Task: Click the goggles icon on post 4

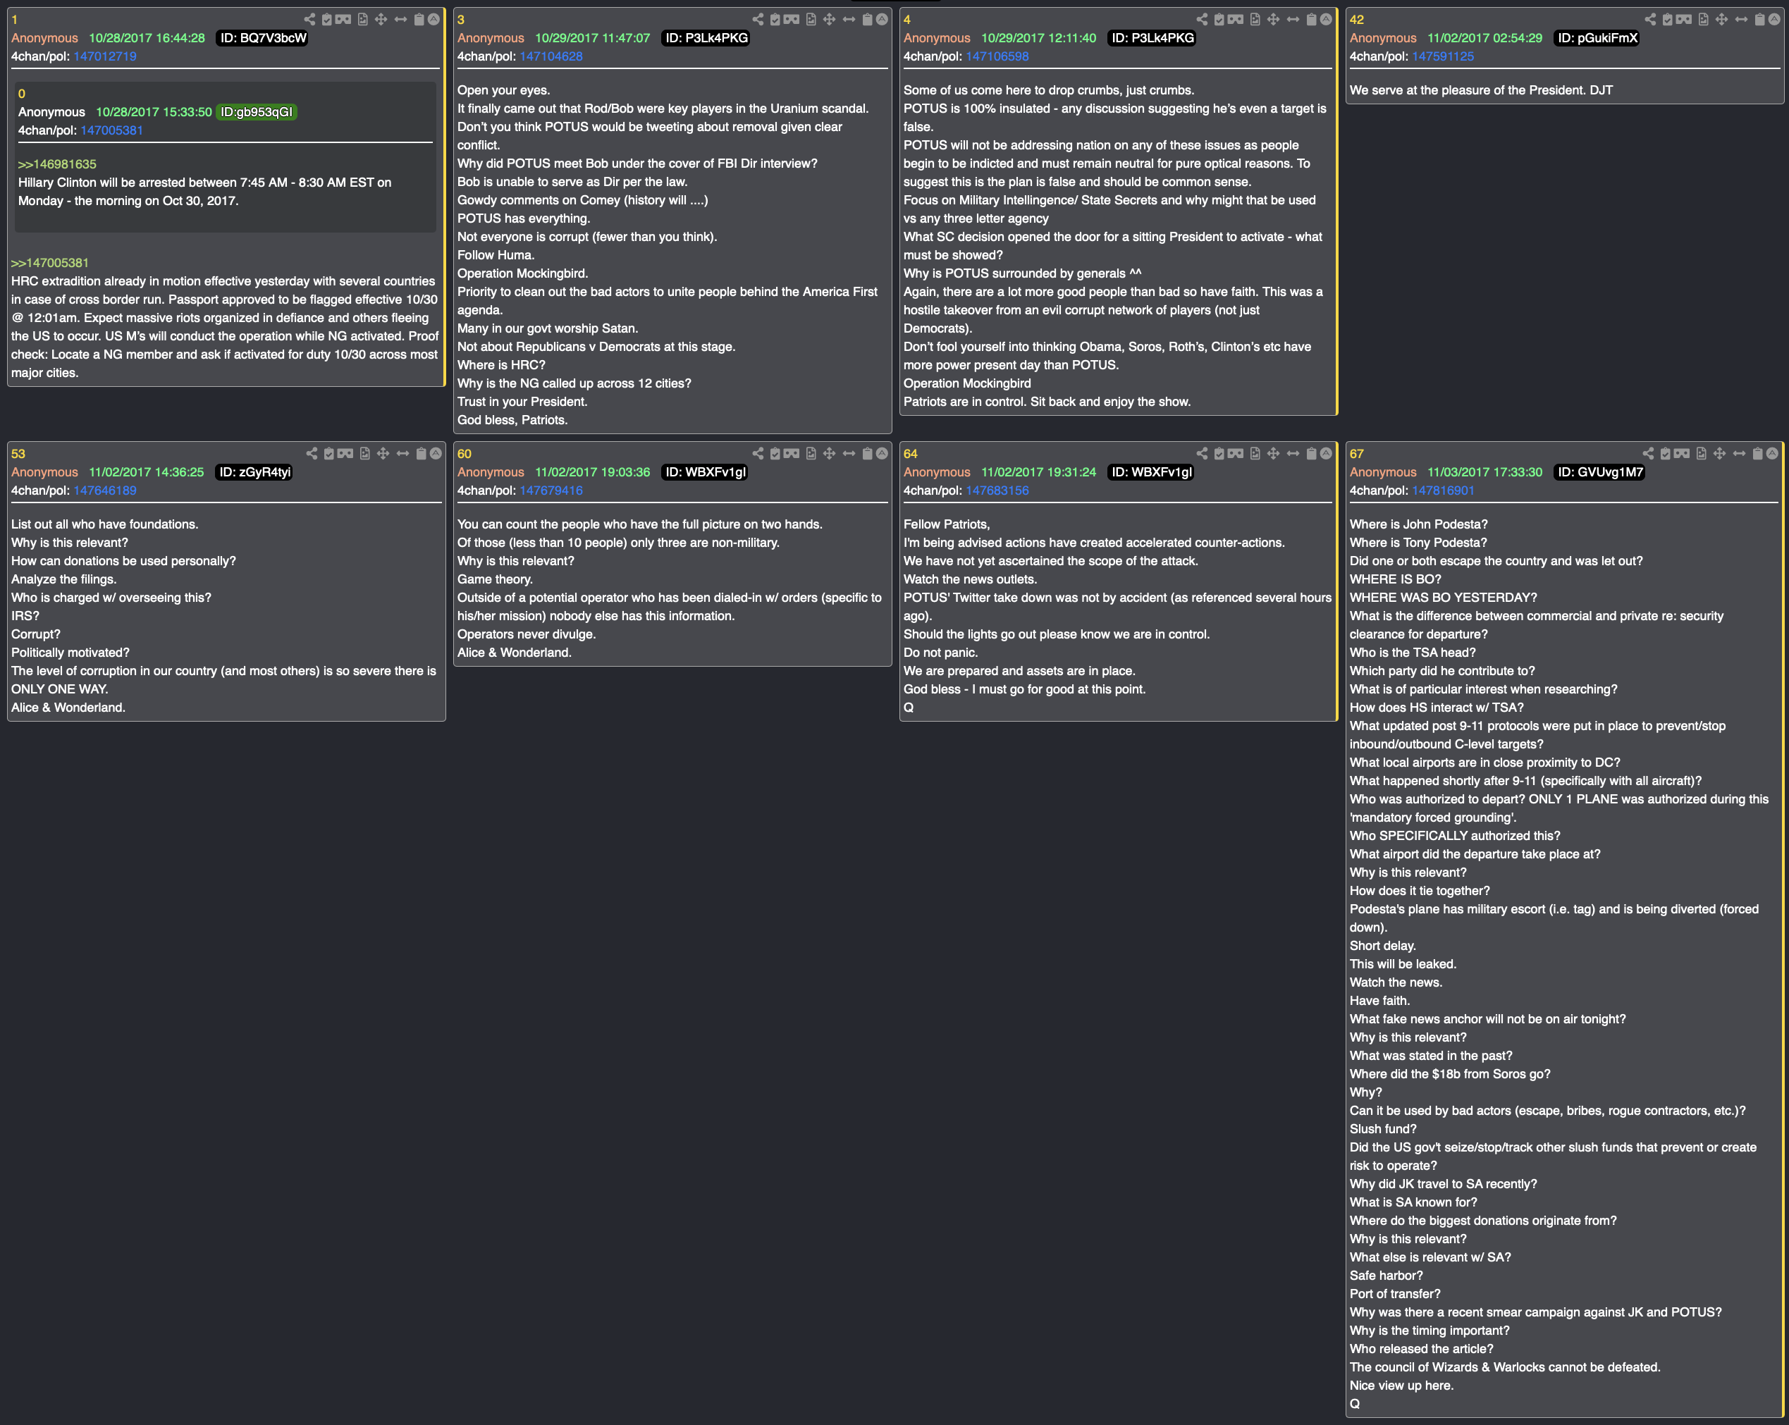Action: click(x=1236, y=19)
